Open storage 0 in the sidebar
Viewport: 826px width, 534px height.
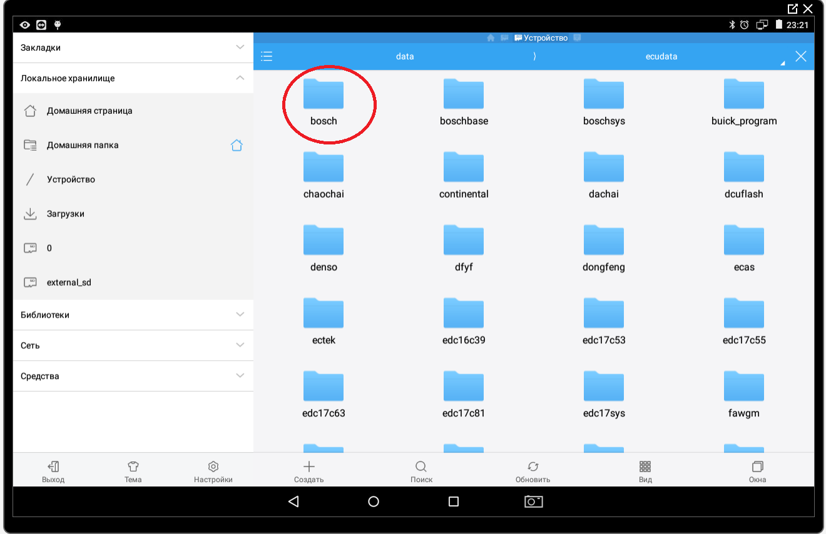[x=133, y=248]
